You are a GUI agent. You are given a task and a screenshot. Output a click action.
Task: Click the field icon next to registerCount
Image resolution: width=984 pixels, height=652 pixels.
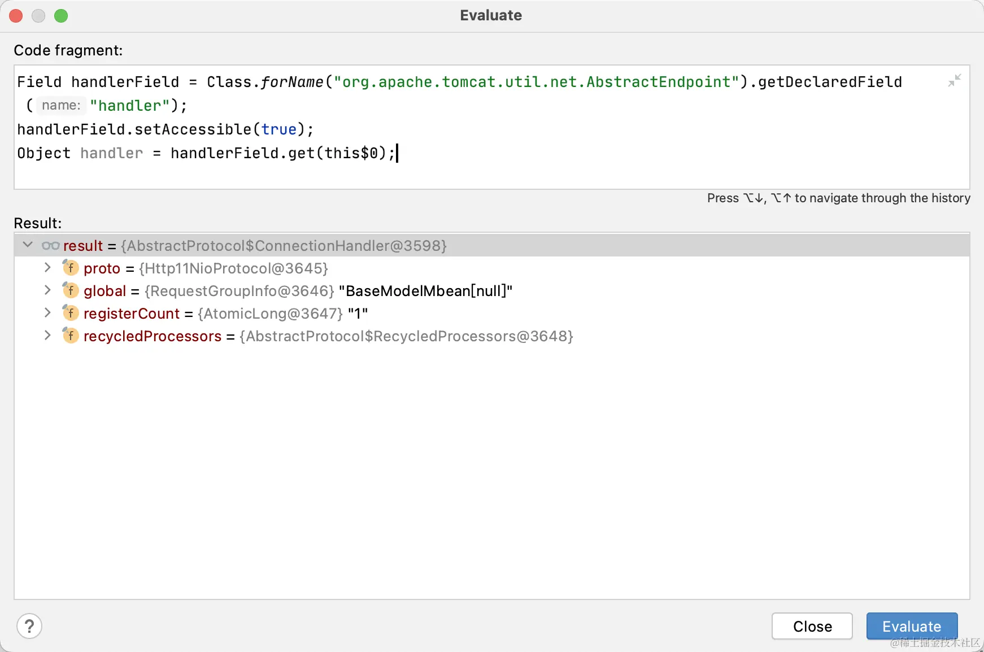pyautogui.click(x=70, y=312)
